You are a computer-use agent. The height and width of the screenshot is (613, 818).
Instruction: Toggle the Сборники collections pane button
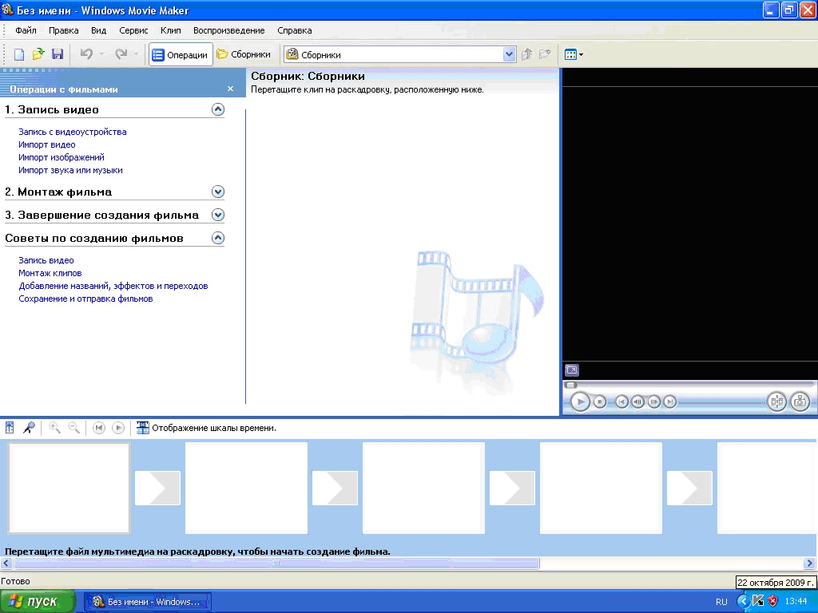(244, 54)
